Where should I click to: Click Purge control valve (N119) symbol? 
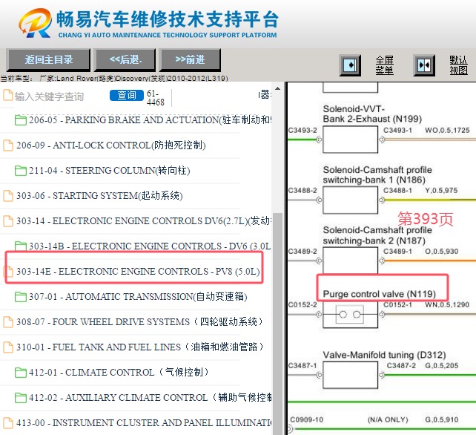[350, 314]
